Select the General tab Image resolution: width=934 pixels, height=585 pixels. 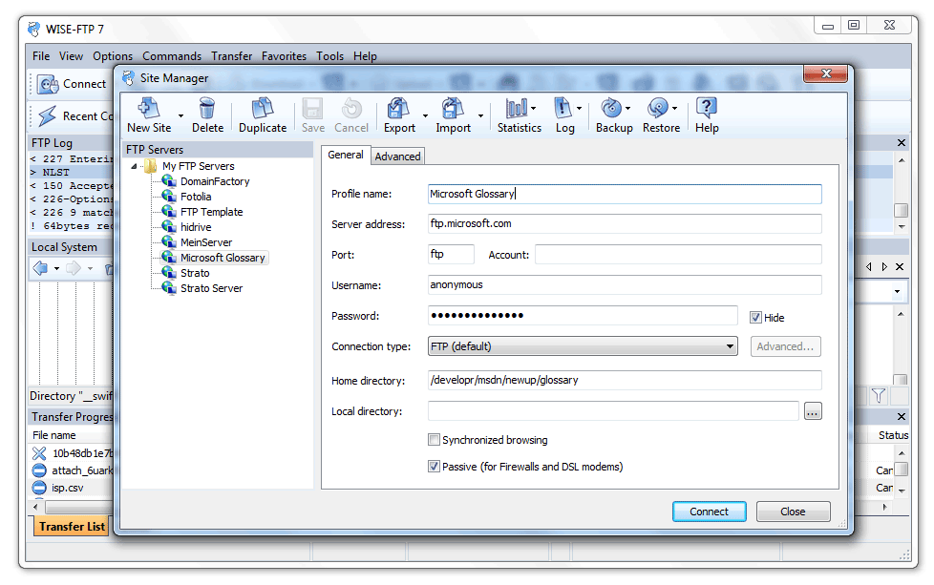[x=346, y=155]
